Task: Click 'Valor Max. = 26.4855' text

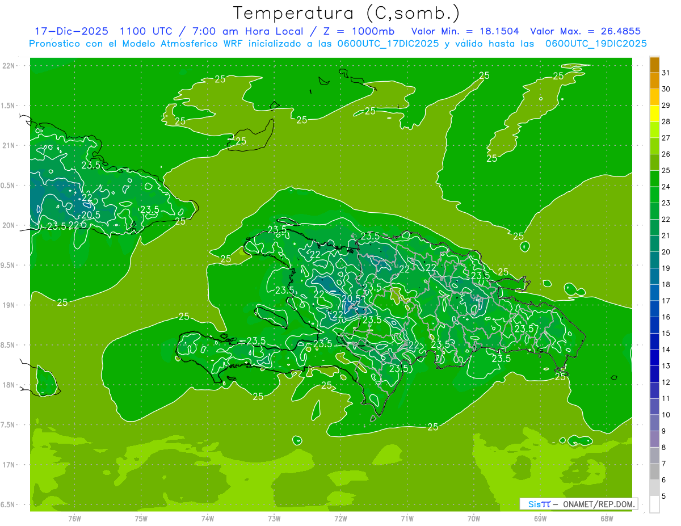Action: tap(585, 31)
